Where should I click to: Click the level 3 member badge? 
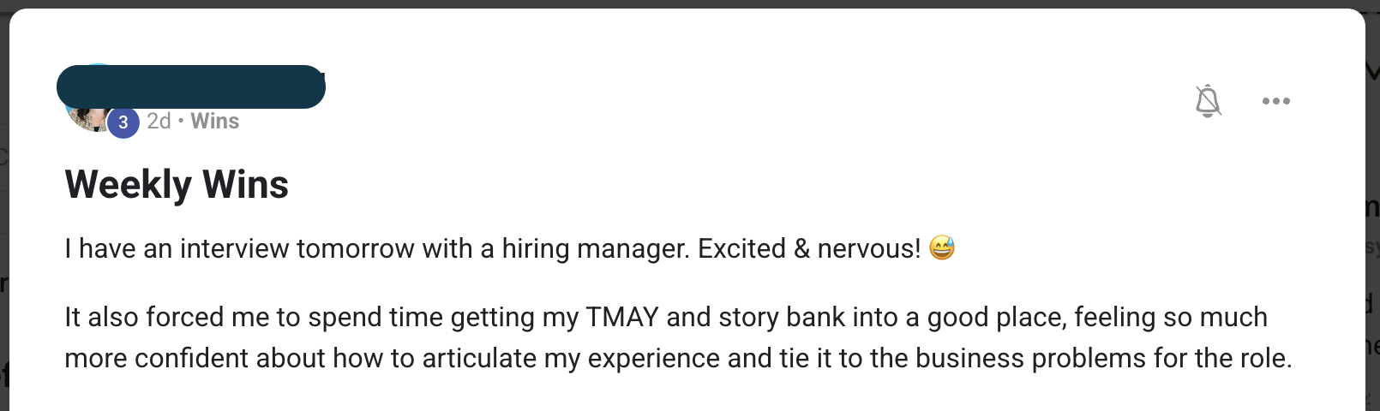point(123,122)
